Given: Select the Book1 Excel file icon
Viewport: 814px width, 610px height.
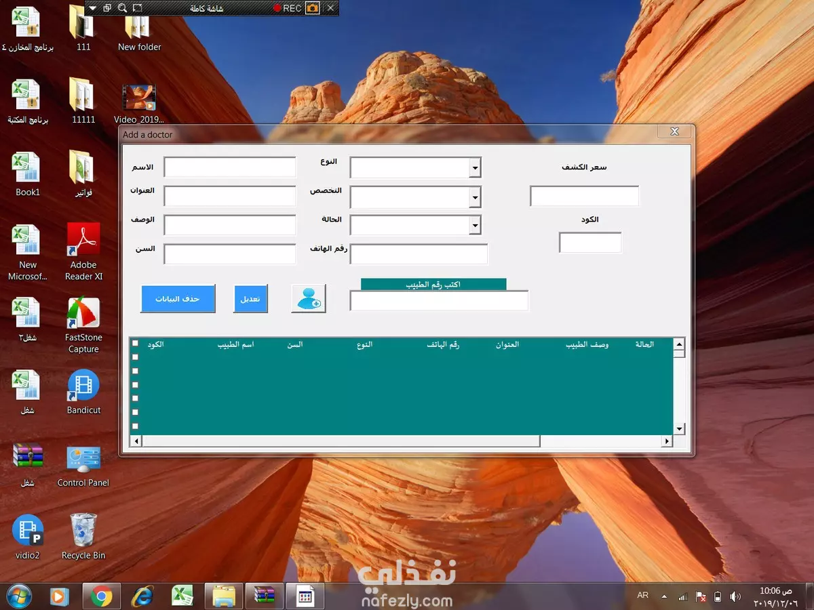Looking at the screenshot, I should pyautogui.click(x=27, y=174).
